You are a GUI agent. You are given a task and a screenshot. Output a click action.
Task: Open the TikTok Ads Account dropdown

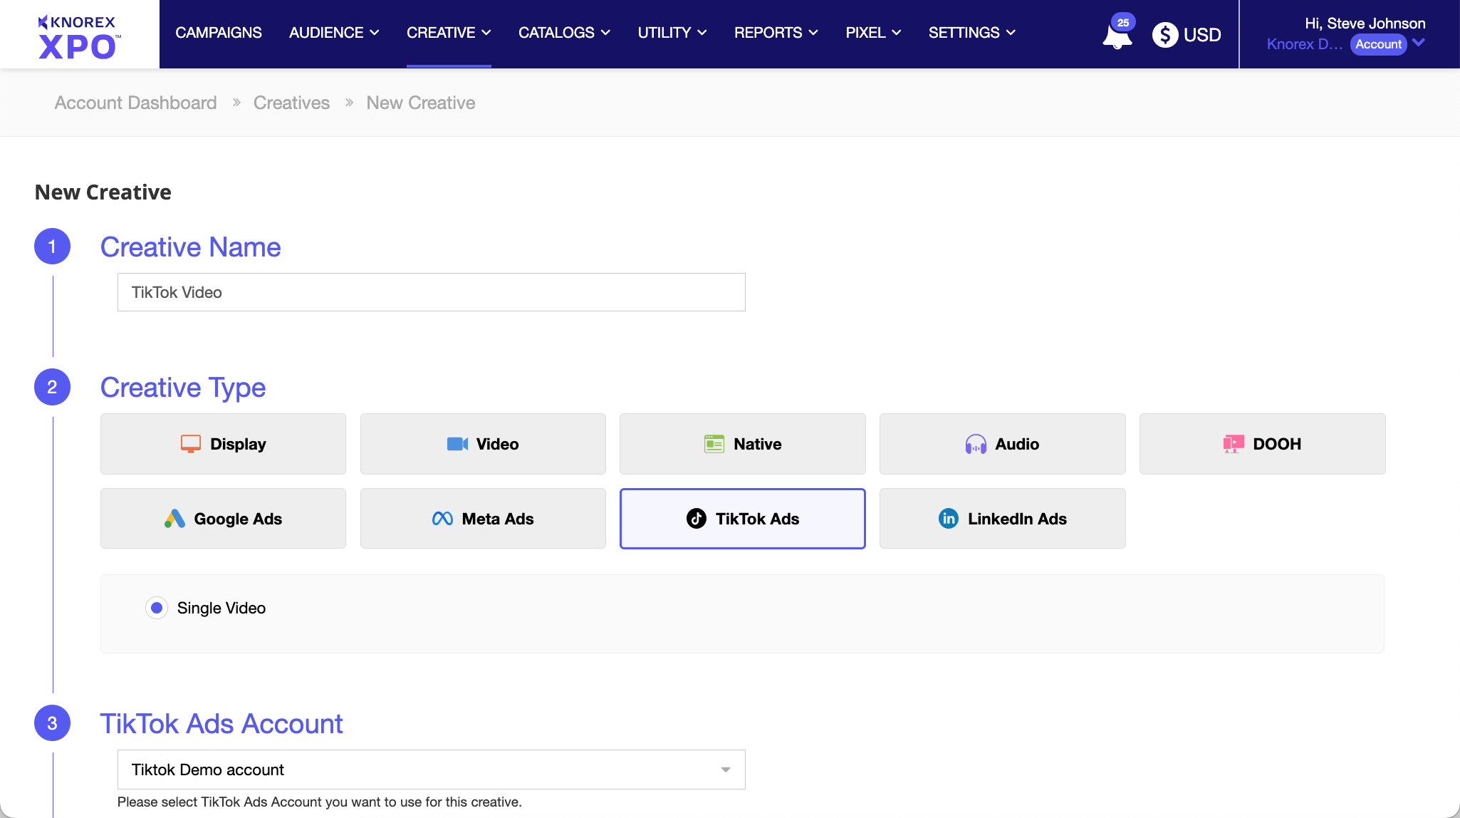(x=431, y=770)
